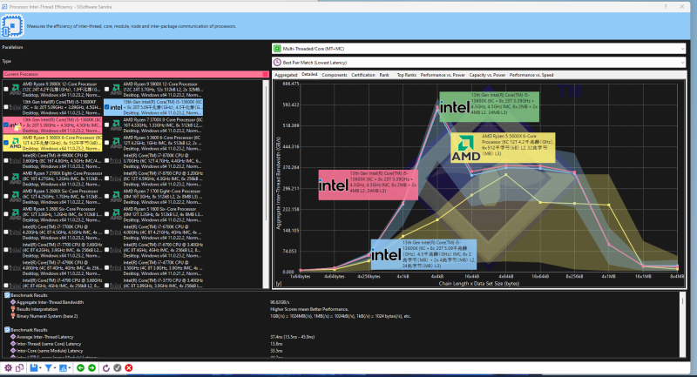Click AMD logo of Ryzen 7 3700X entry
Viewport: 697px width, 377px height.
[116, 125]
